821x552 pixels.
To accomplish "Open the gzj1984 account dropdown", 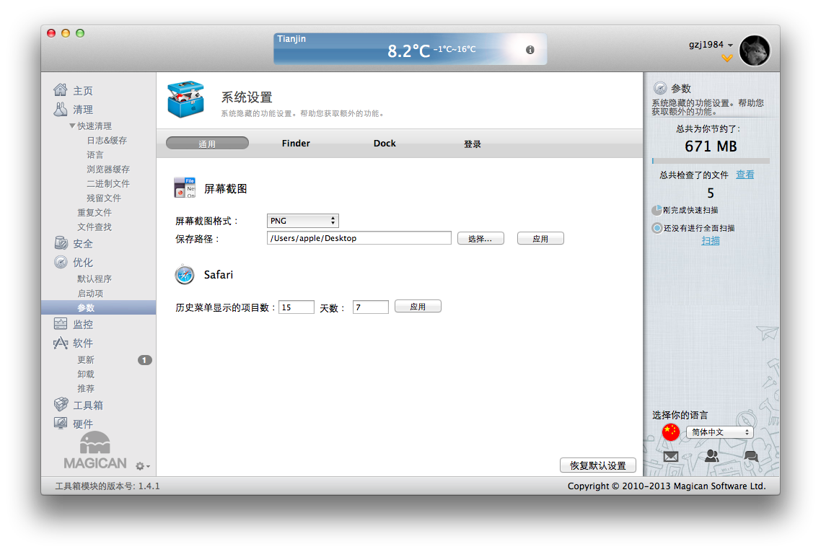I will [x=711, y=45].
